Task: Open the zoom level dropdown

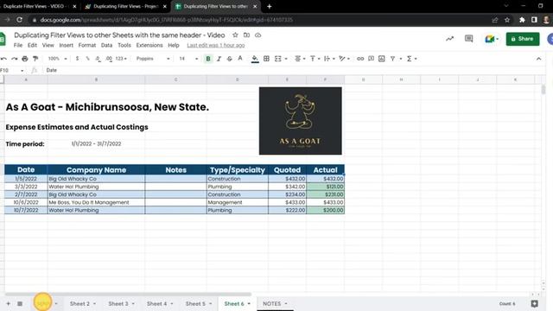Action: pos(57,59)
